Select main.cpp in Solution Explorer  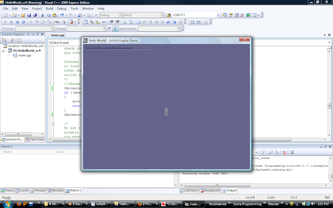[25, 55]
